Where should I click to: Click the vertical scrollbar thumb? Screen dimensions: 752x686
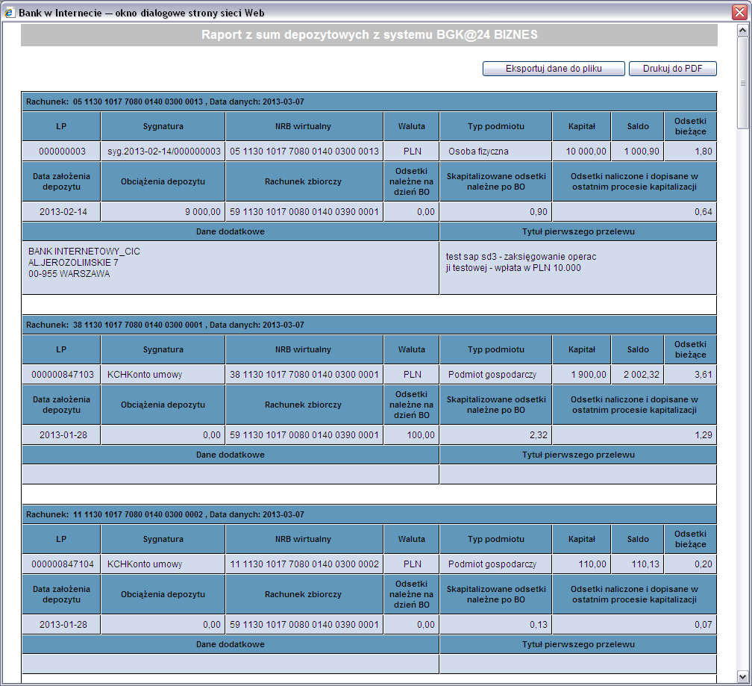coord(742,83)
